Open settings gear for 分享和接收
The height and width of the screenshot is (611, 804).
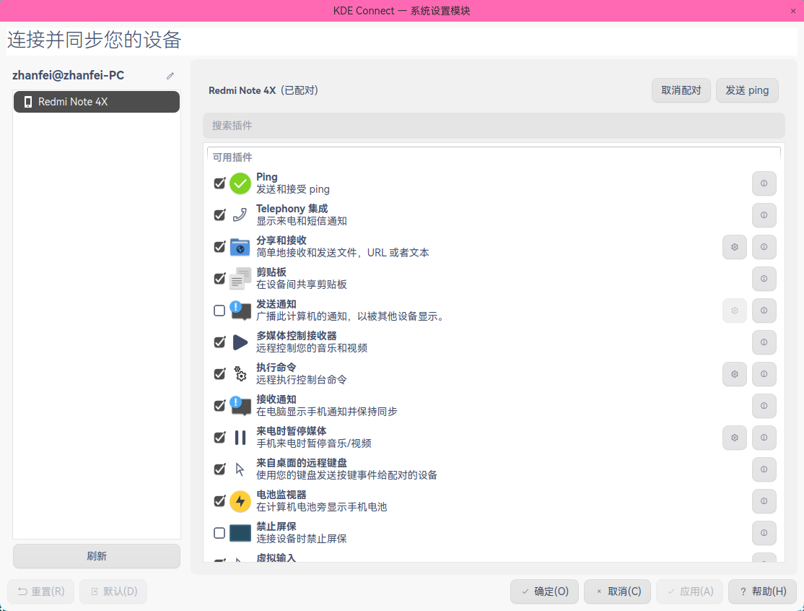click(734, 246)
